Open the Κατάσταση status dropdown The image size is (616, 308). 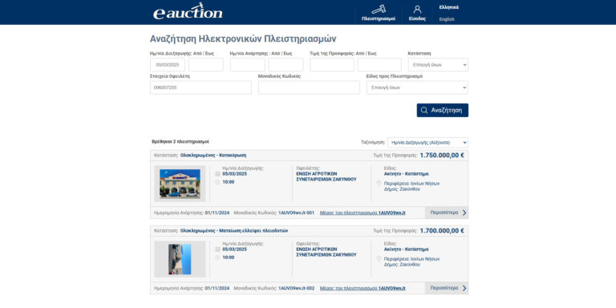tap(438, 65)
